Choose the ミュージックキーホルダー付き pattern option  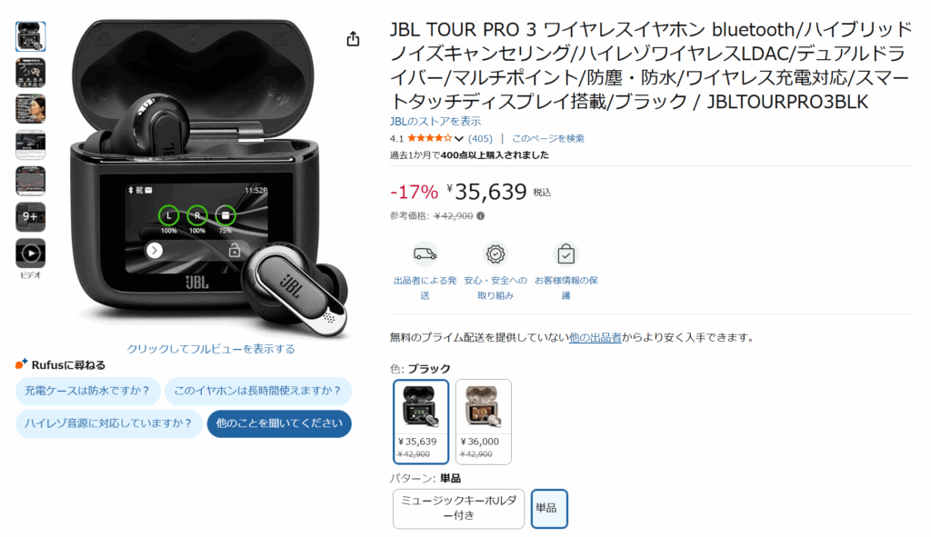click(x=458, y=509)
